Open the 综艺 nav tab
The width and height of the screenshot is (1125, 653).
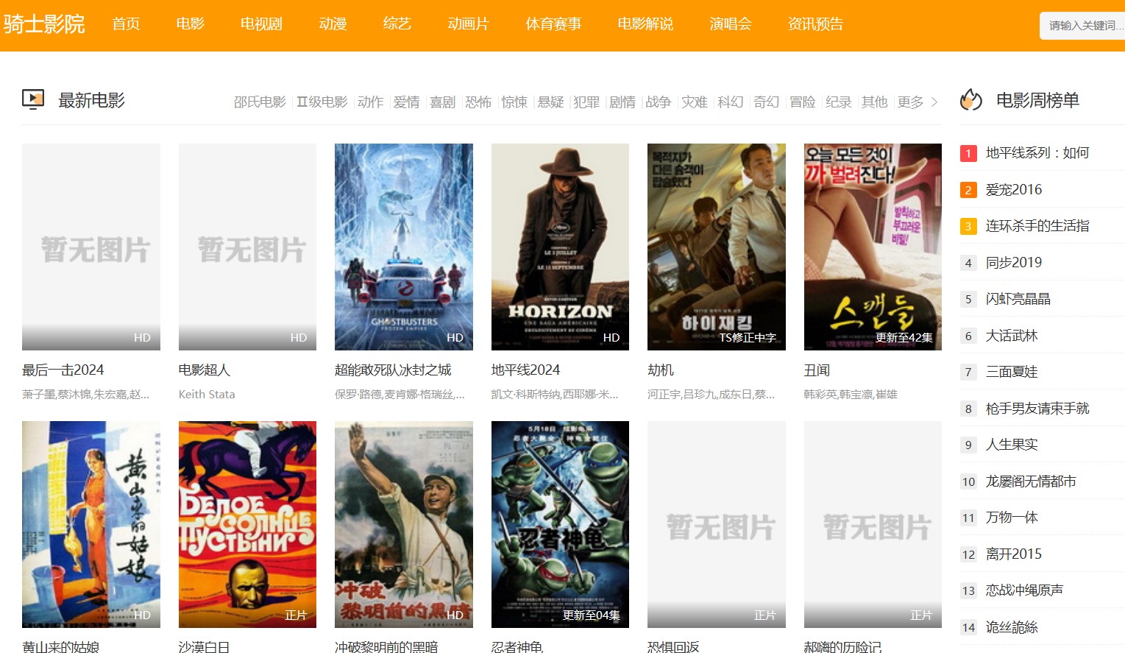coord(397,24)
